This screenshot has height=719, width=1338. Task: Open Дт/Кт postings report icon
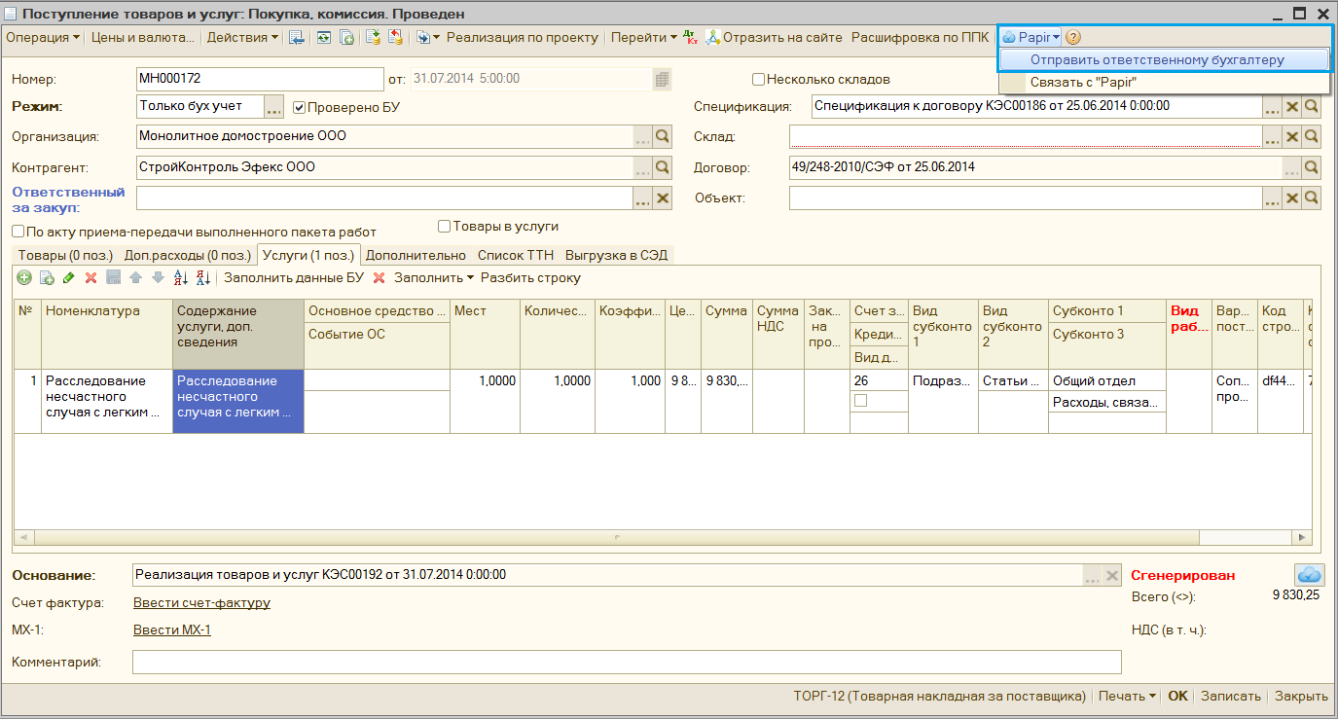pyautogui.click(x=692, y=38)
